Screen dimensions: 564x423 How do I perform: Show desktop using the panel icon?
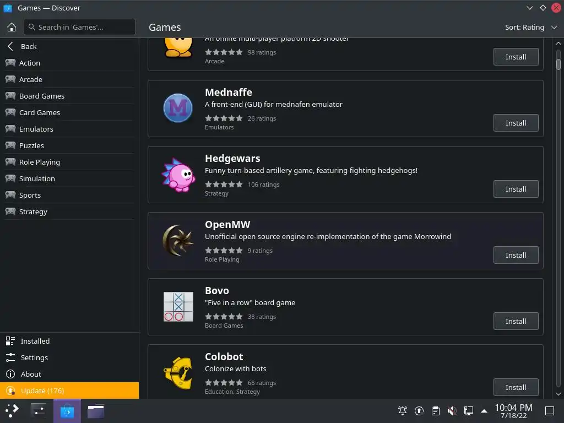[550, 410]
